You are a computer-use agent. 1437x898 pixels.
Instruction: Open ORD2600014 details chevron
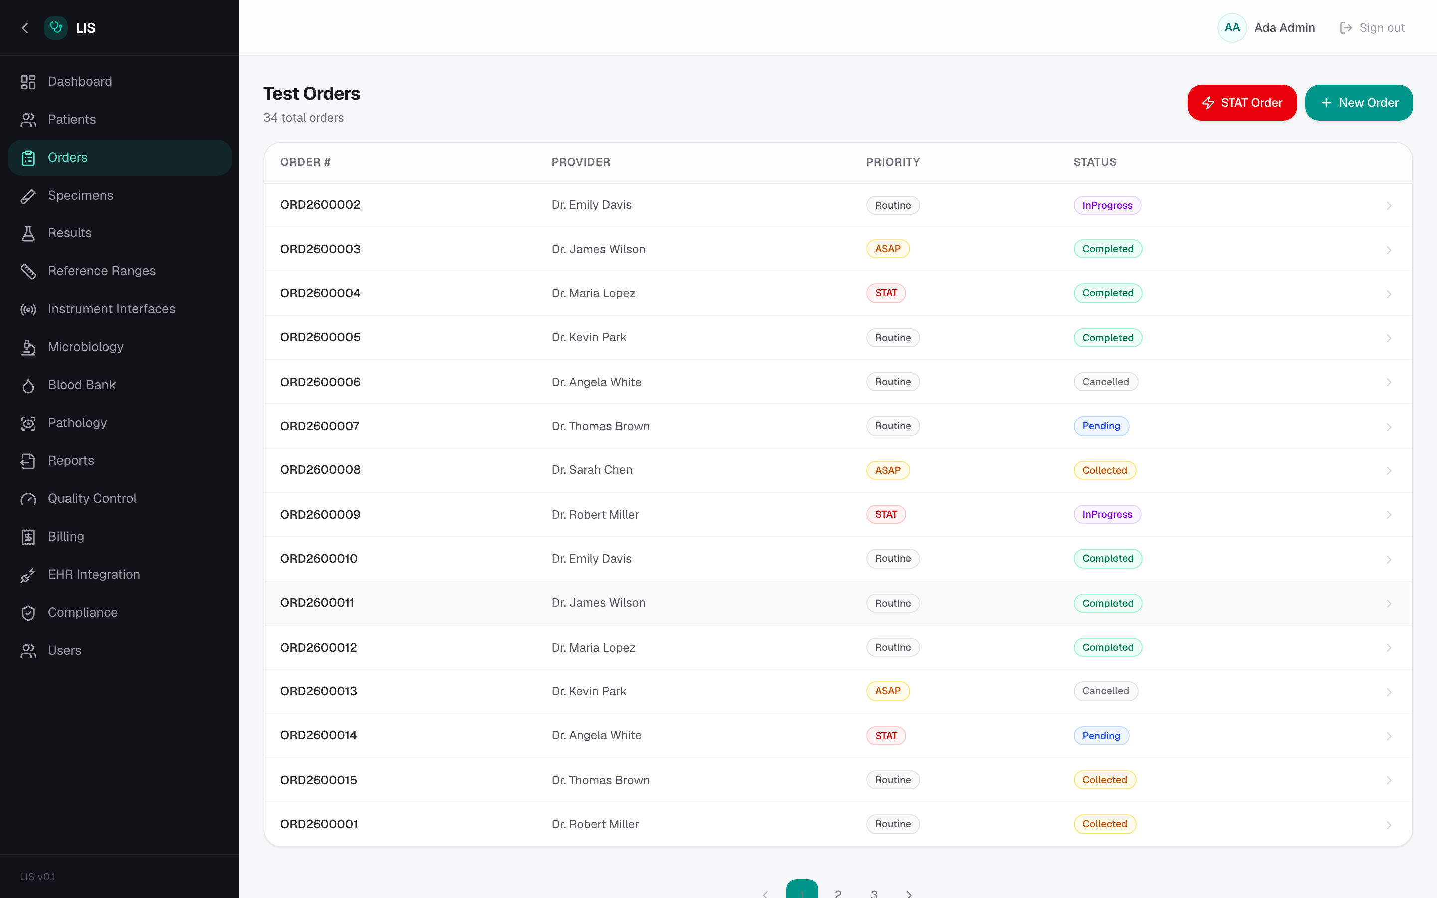(x=1388, y=736)
